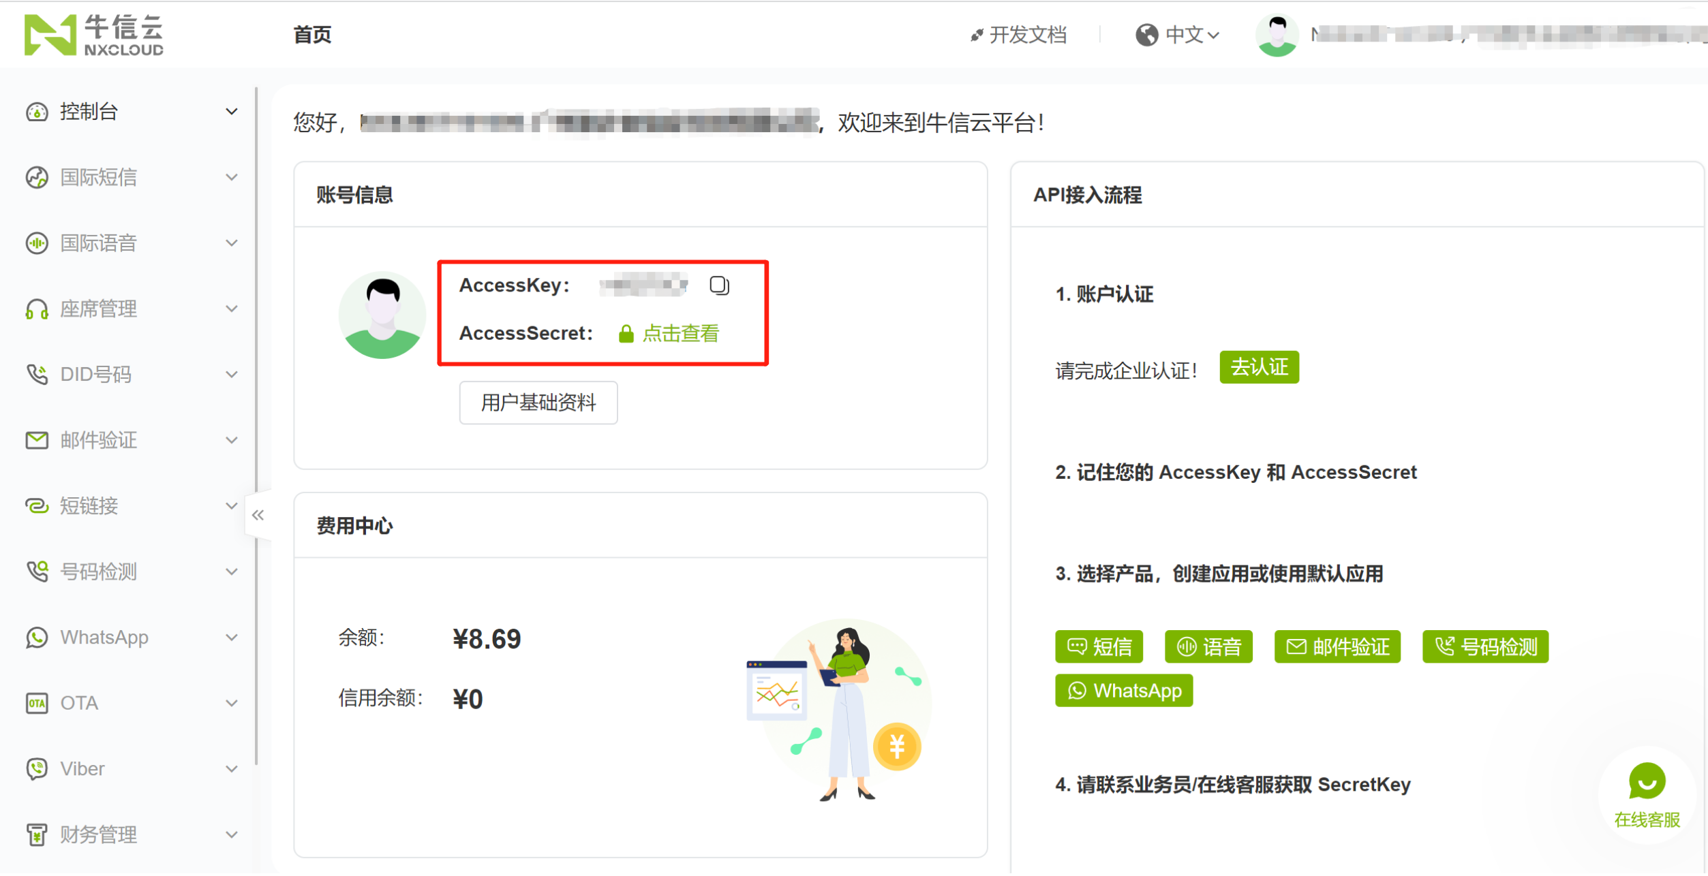
Task: Toggle the 短链接 short link menu item
Action: click(37, 505)
